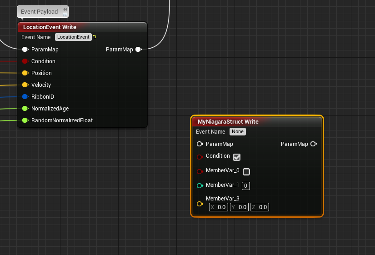The height and width of the screenshot is (255, 375).
Task: Click the RandomNormalizedFloat input pin
Action: (25, 120)
